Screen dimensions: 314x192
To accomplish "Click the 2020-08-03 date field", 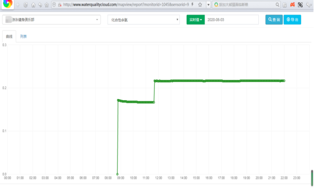I will tap(232, 20).
